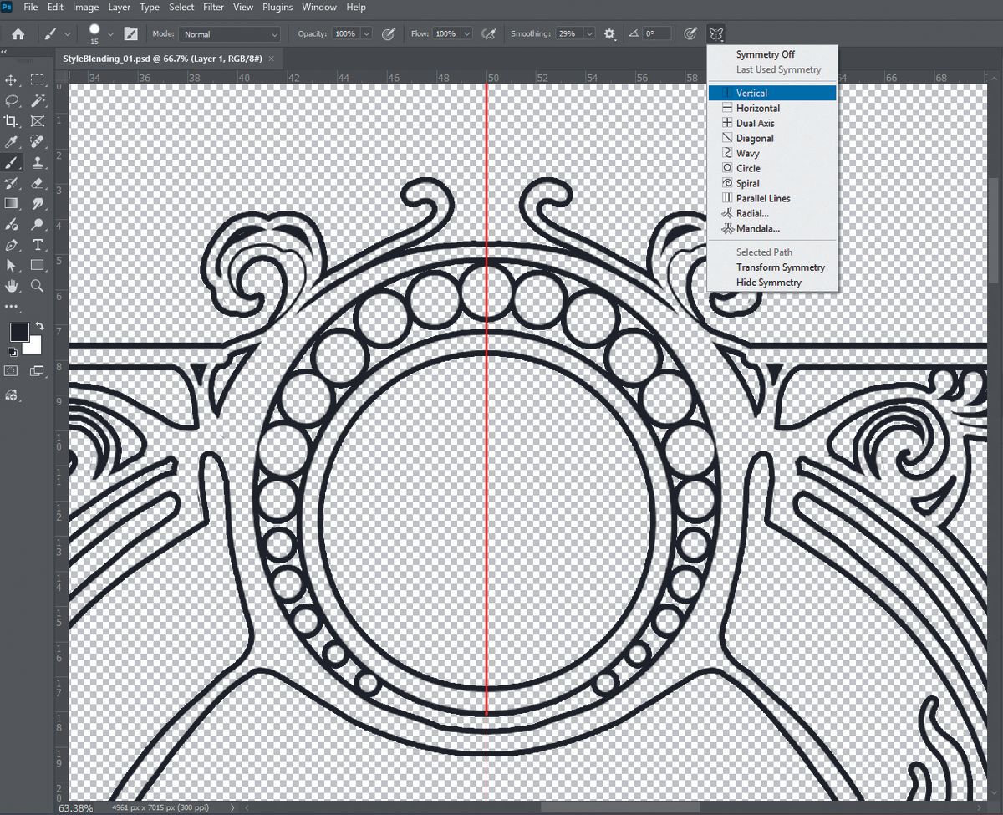The width and height of the screenshot is (1003, 815).
Task: Choose Radial symmetry
Action: 771,213
